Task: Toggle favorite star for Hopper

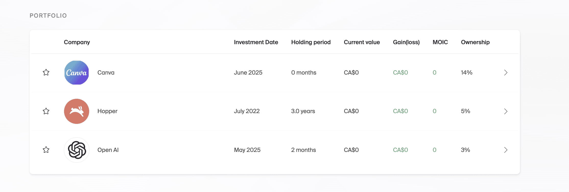Action: pos(46,111)
